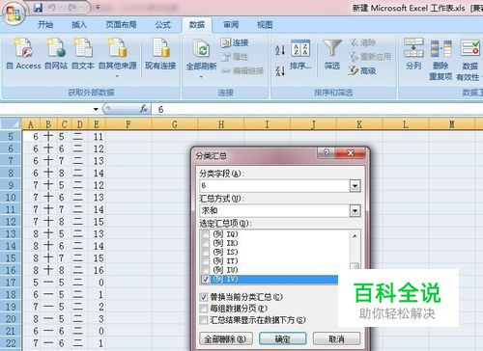Viewport: 483px width, 351px height.
Task: Switch to the 插入 tab
Action: pyautogui.click(x=79, y=24)
